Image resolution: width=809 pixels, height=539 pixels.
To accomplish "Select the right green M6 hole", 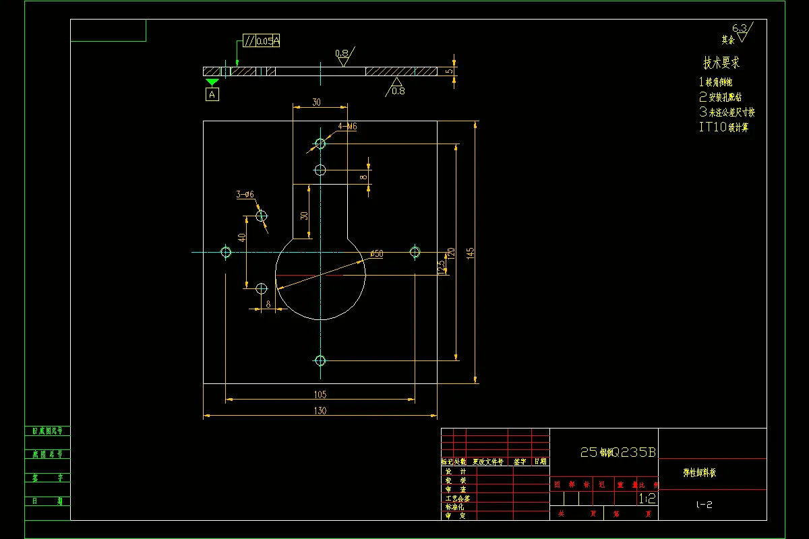I will click(415, 252).
